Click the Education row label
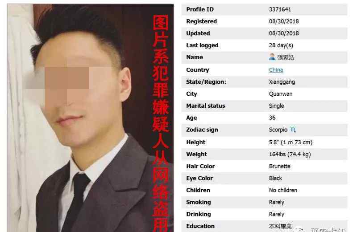 (200, 226)
